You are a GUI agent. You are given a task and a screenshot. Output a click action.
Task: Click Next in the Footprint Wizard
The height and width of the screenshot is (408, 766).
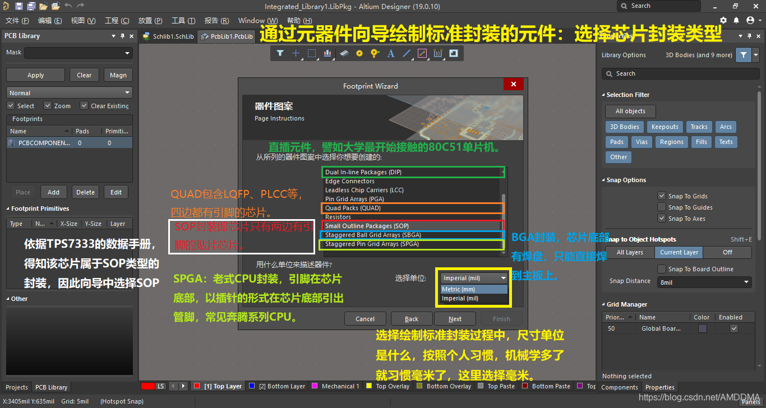455,319
